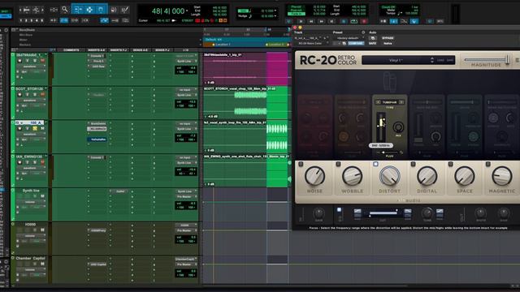Viewport: 520px width, 292px height.
Task: Select the Zoomer magnifier tool
Action: [65, 10]
